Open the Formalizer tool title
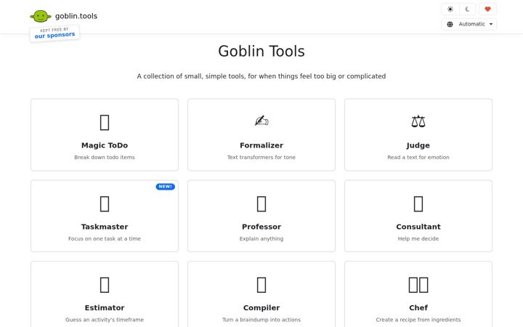The height and width of the screenshot is (327, 523). pos(261,145)
